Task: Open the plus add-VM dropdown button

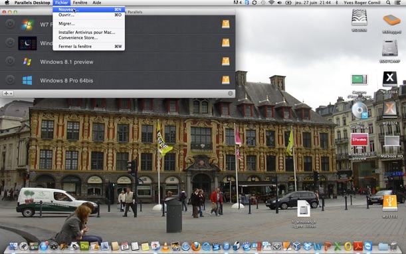Action: tap(8, 94)
